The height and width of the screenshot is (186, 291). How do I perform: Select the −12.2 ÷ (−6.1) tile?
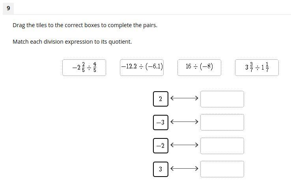(142, 68)
